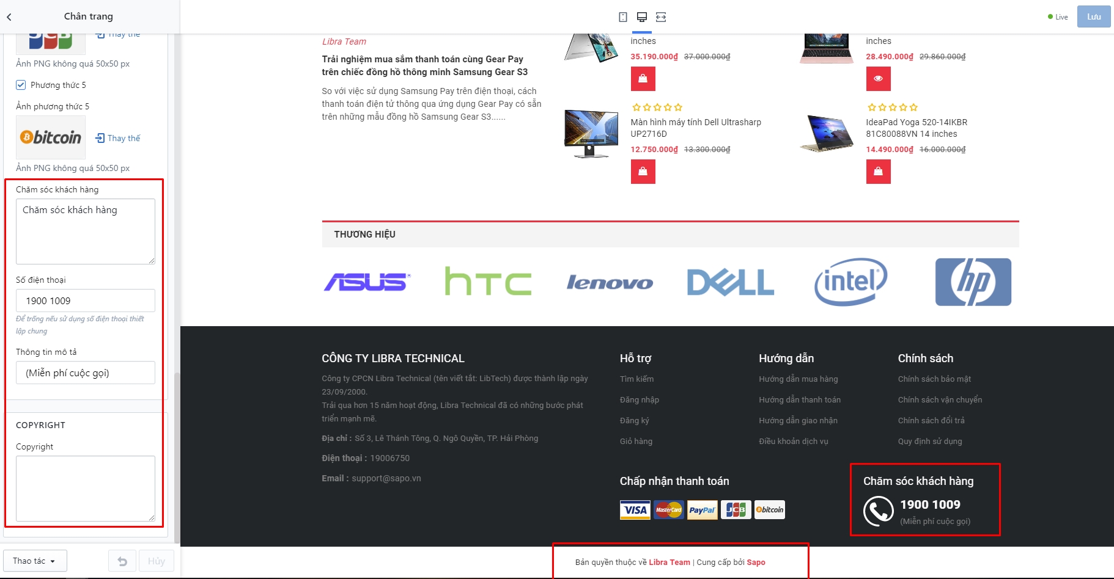The image size is (1114, 579).
Task: Click the Copyright textarea
Action: [86, 489]
